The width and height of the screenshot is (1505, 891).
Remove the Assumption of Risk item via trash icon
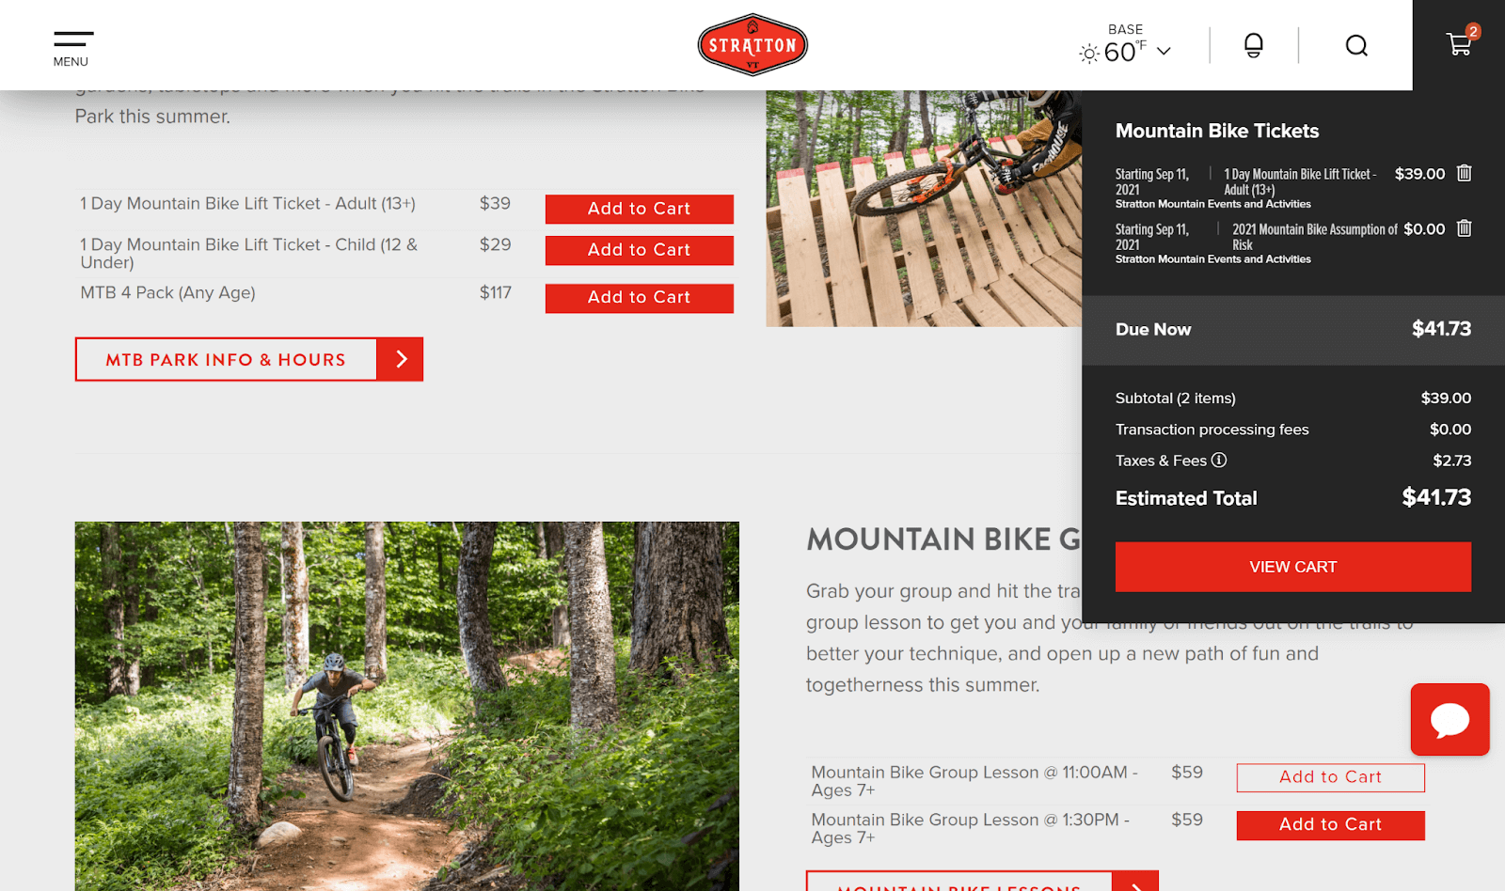point(1464,228)
